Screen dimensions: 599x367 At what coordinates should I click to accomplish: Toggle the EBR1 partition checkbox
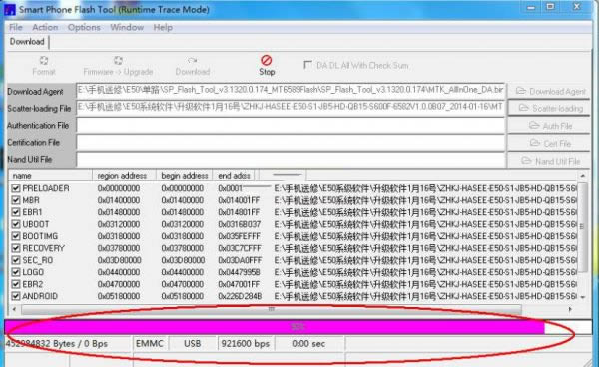pos(16,212)
